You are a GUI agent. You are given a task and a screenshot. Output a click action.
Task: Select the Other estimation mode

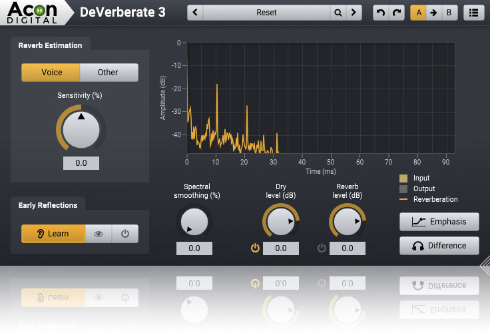pyautogui.click(x=109, y=73)
